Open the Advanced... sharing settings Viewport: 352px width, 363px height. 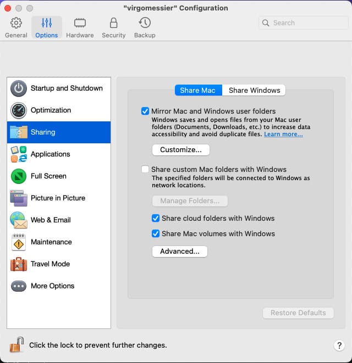179,252
